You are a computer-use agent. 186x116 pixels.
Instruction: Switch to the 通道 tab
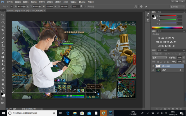(160, 50)
